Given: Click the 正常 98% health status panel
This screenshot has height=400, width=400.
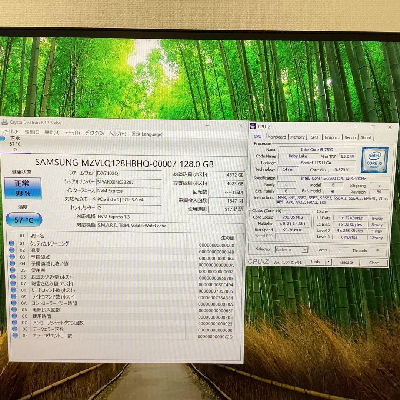Looking at the screenshot, I should (x=23, y=187).
